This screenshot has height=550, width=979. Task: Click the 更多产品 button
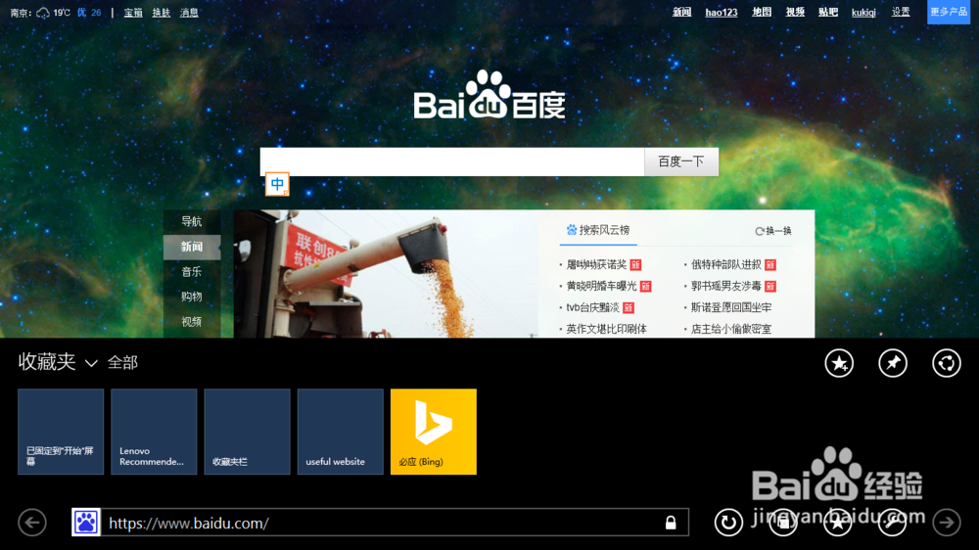coord(949,12)
